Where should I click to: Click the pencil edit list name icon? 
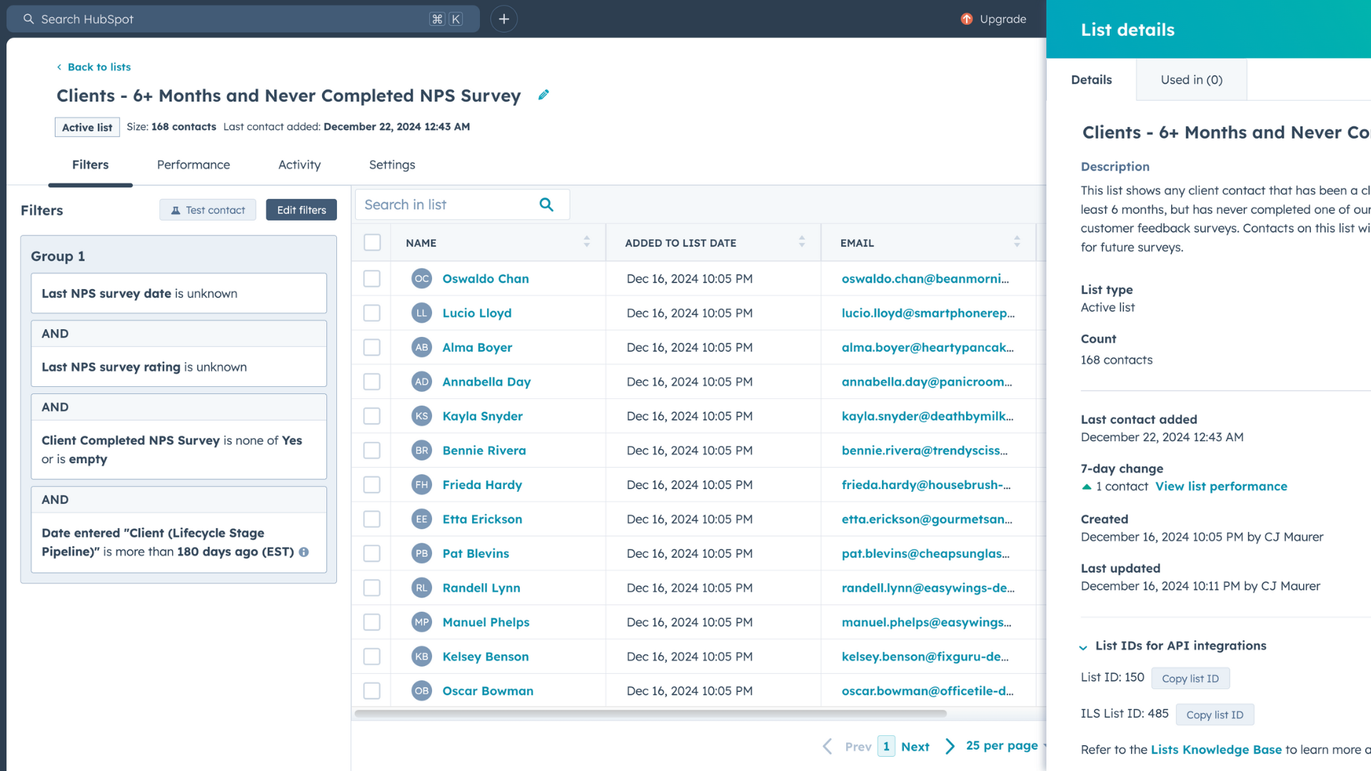[543, 95]
